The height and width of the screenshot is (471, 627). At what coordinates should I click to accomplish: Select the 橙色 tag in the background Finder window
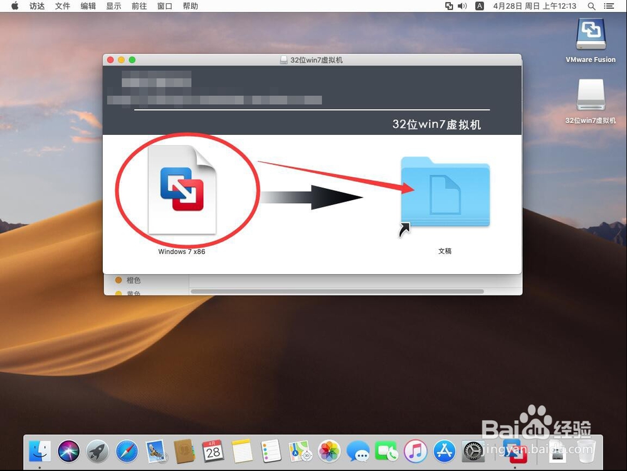(x=128, y=280)
